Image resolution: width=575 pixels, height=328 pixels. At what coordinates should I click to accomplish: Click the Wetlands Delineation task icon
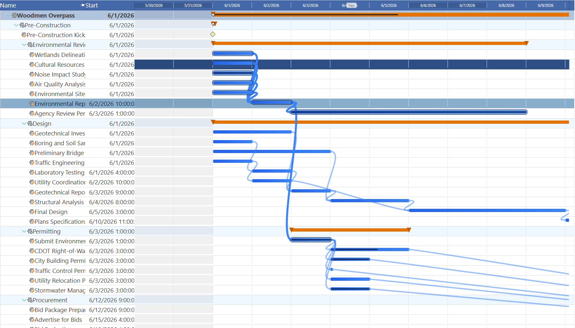pyautogui.click(x=32, y=55)
